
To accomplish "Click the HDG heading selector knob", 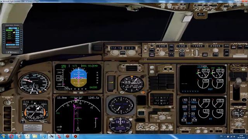I will tap(182, 51).
